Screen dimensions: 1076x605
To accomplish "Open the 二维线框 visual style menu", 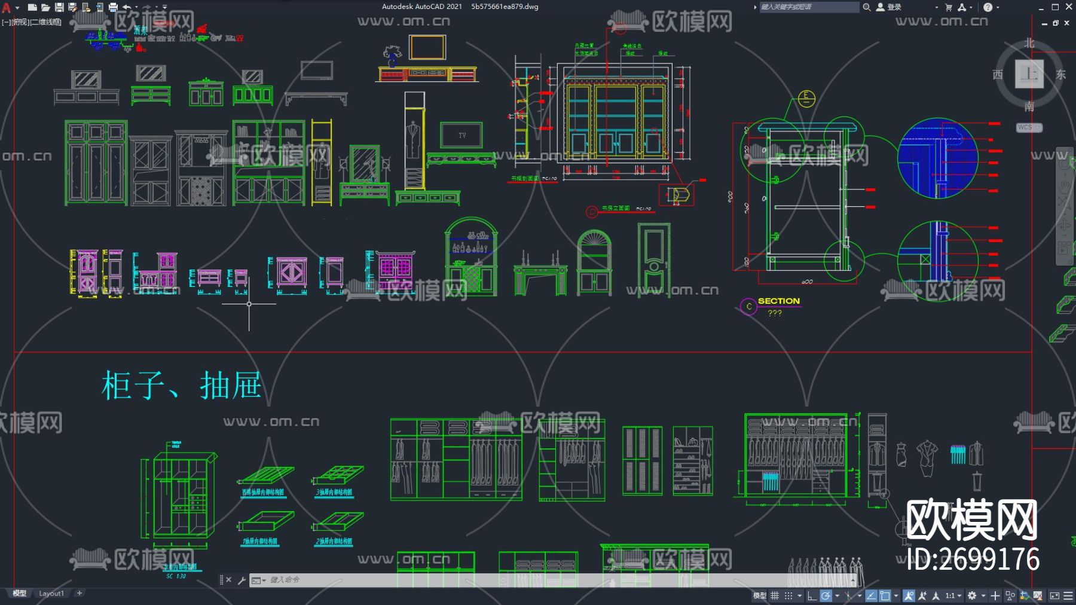I will 46,22.
